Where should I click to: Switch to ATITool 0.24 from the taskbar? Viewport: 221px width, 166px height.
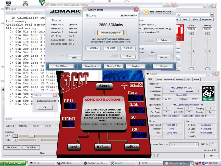[x=68, y=163]
